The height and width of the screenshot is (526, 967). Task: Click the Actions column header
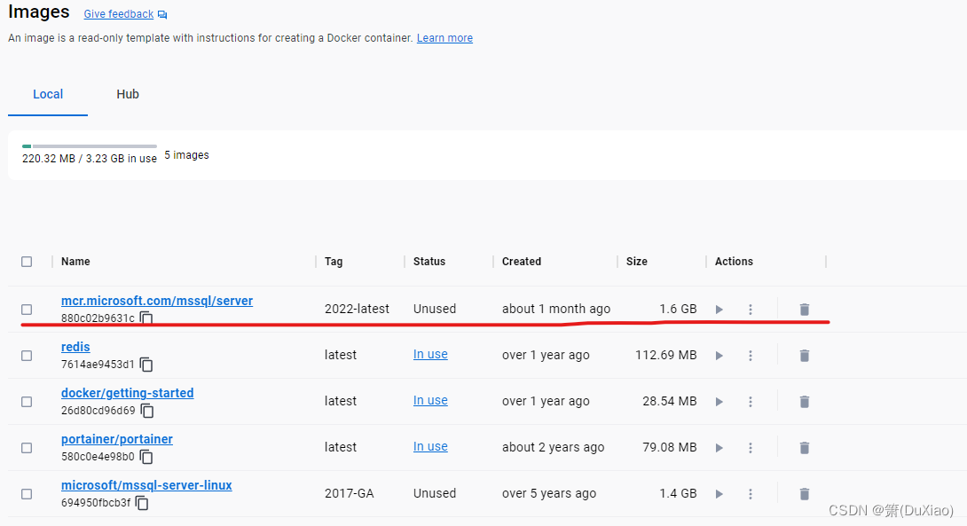pyautogui.click(x=734, y=262)
